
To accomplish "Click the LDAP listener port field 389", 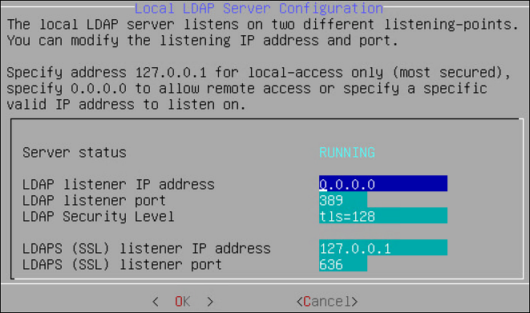I will click(x=342, y=199).
